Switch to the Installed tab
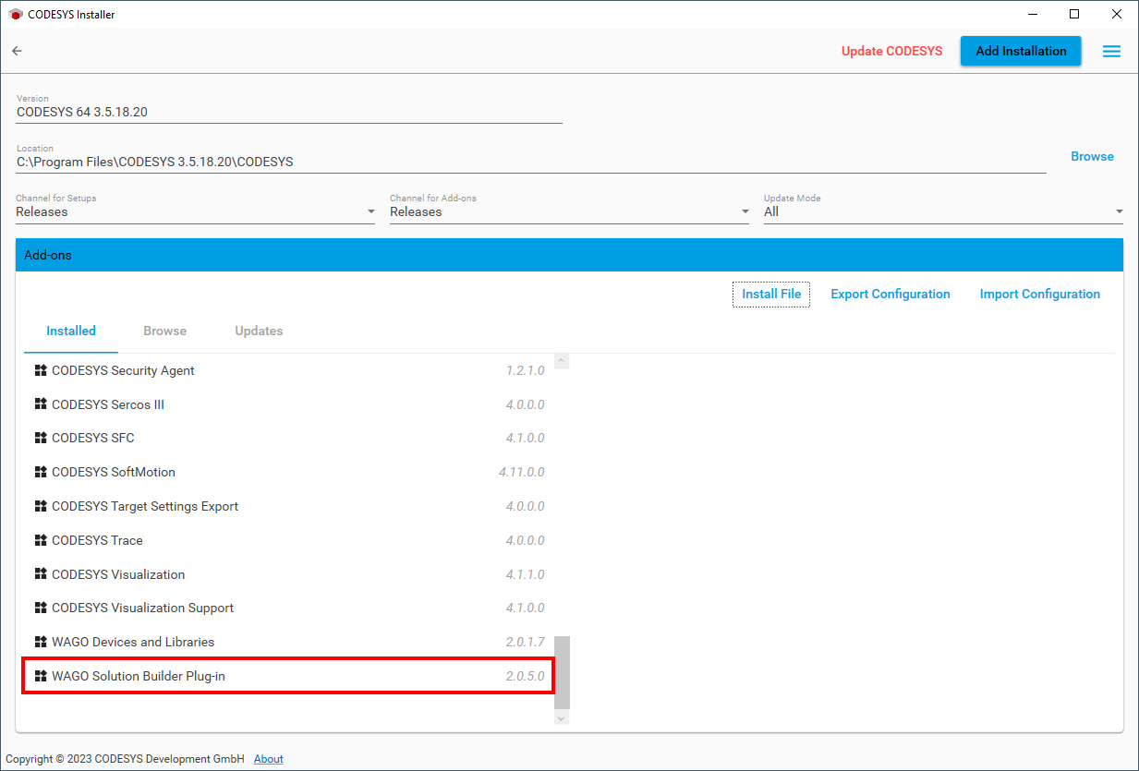Image resolution: width=1139 pixels, height=771 pixels. coord(71,331)
